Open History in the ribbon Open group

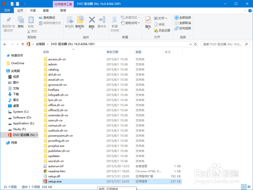tap(162, 31)
